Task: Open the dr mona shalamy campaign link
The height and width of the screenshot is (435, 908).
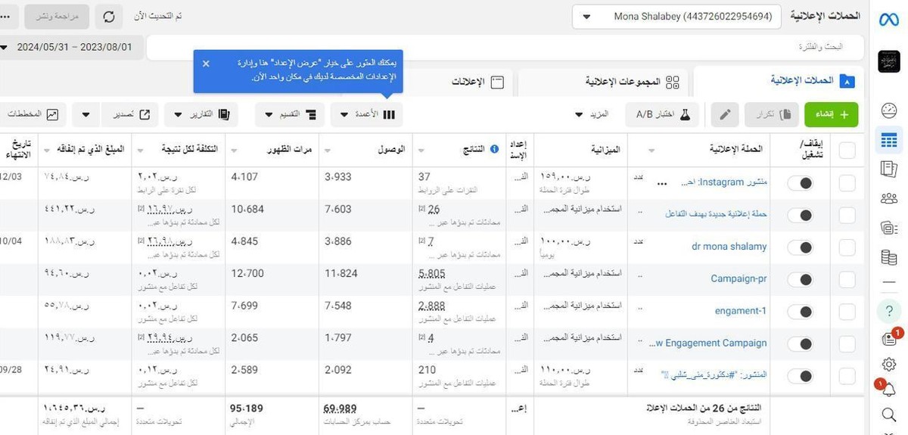Action: [729, 247]
